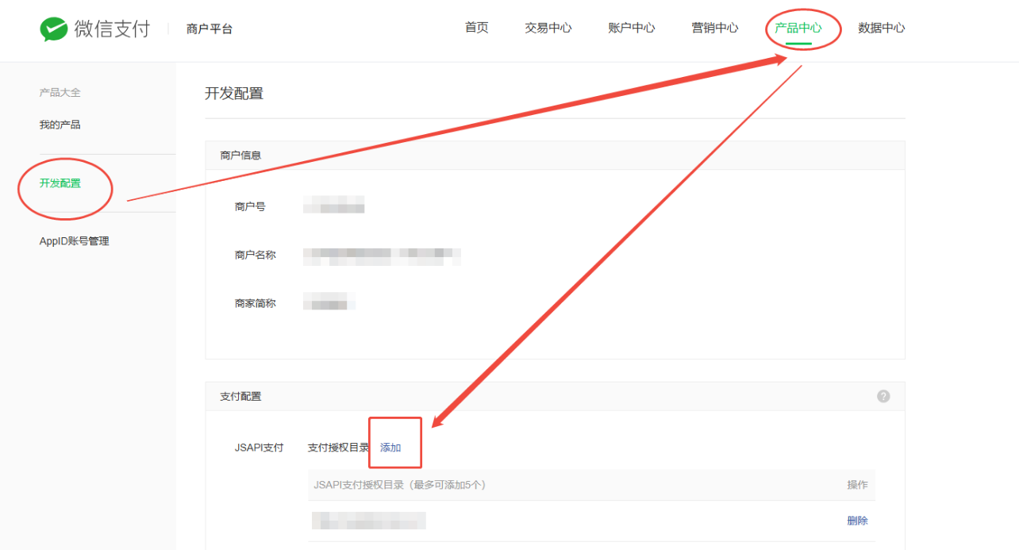Click 添加 next to 支付授权目录

point(390,448)
